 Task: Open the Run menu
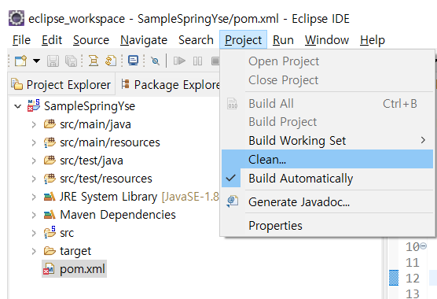click(x=283, y=40)
